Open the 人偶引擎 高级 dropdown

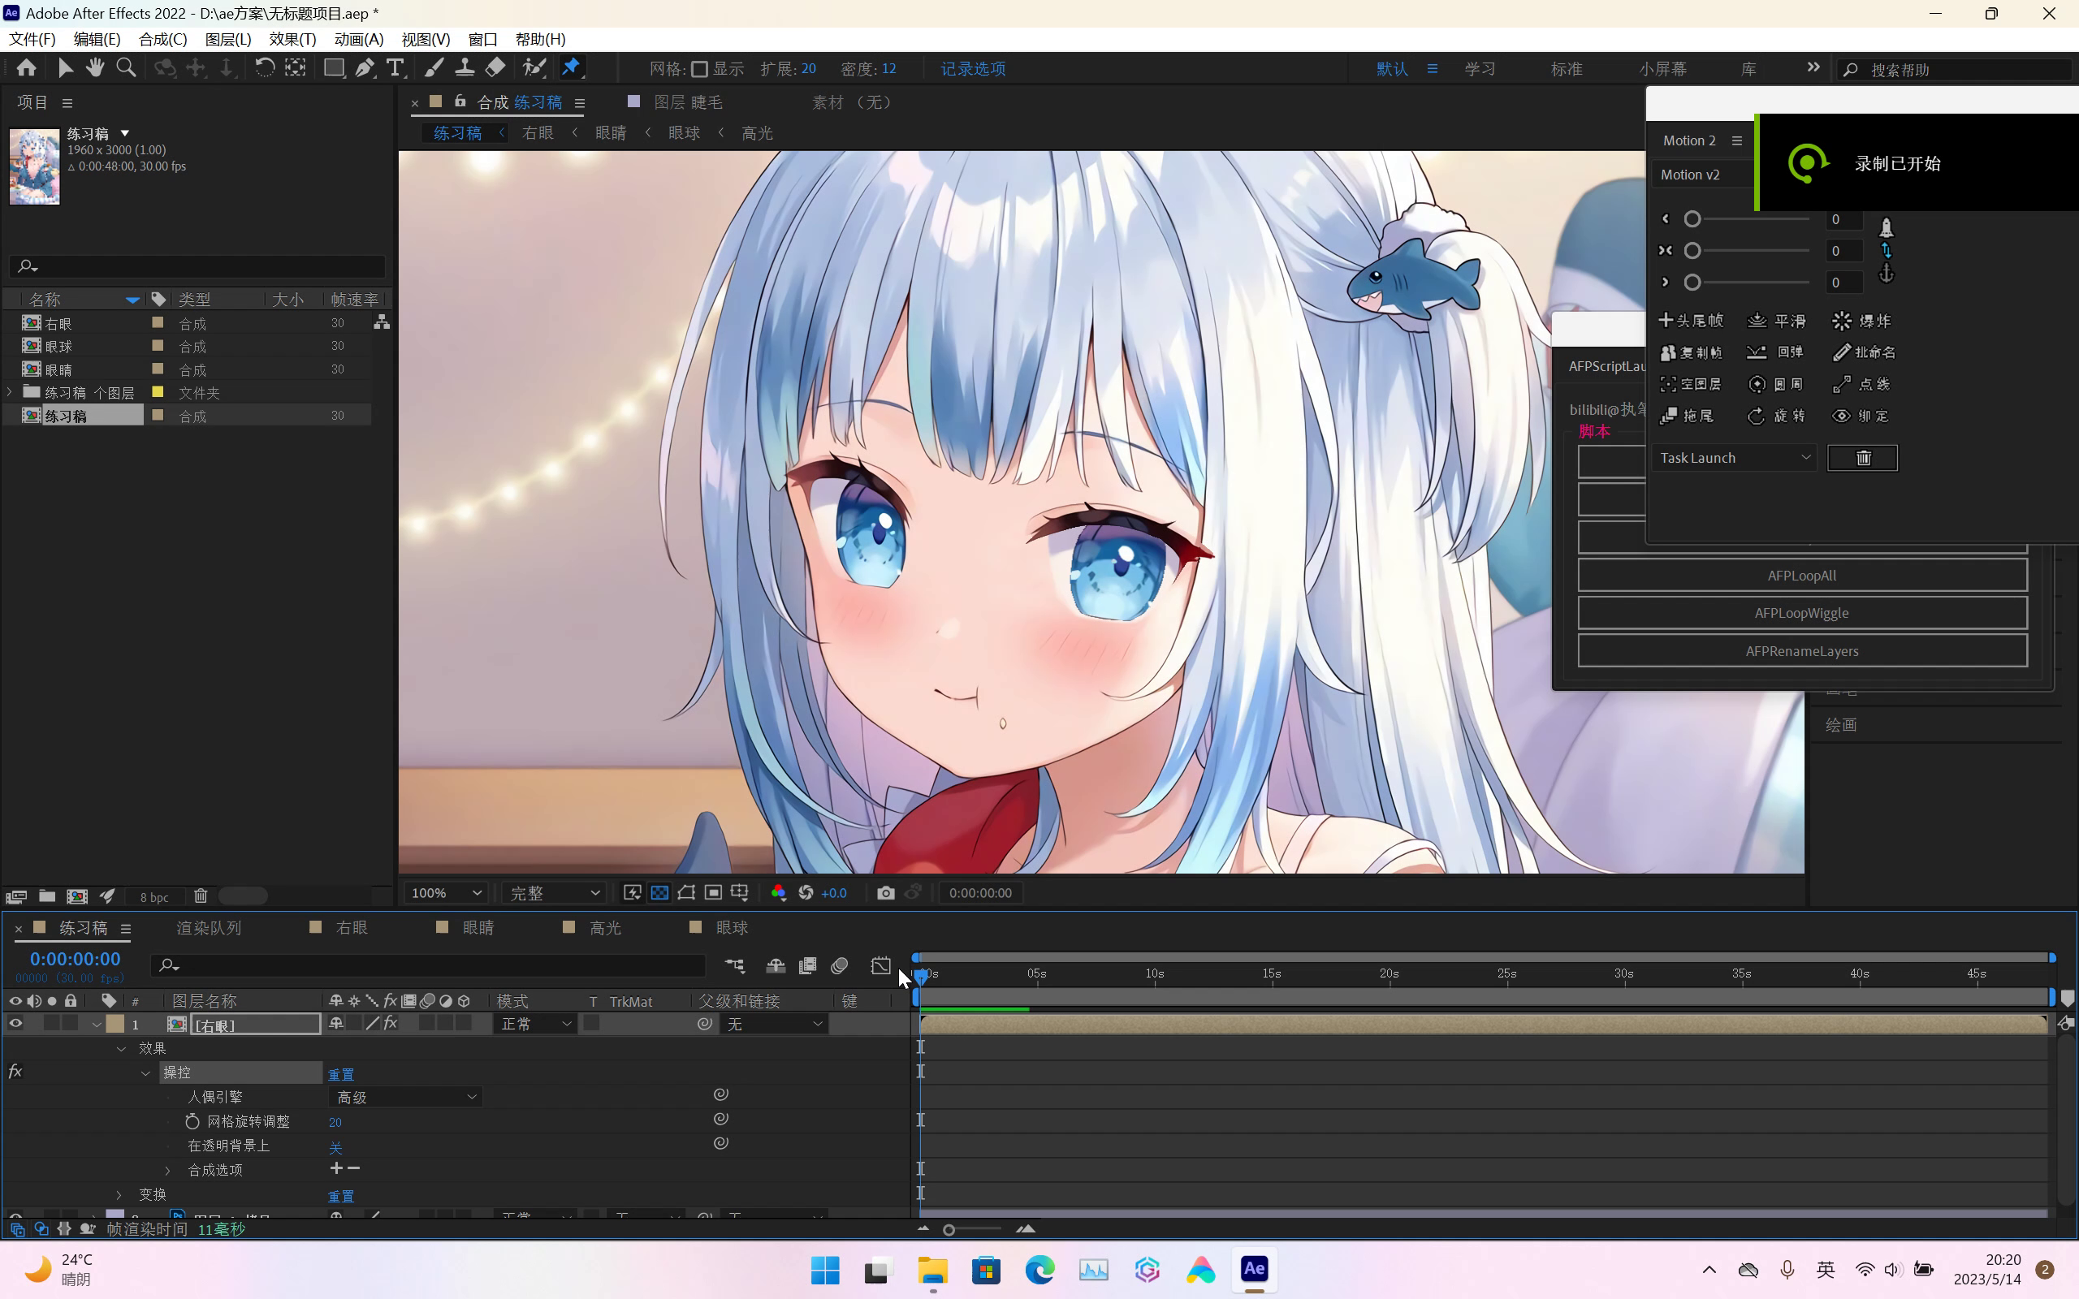(x=404, y=1097)
